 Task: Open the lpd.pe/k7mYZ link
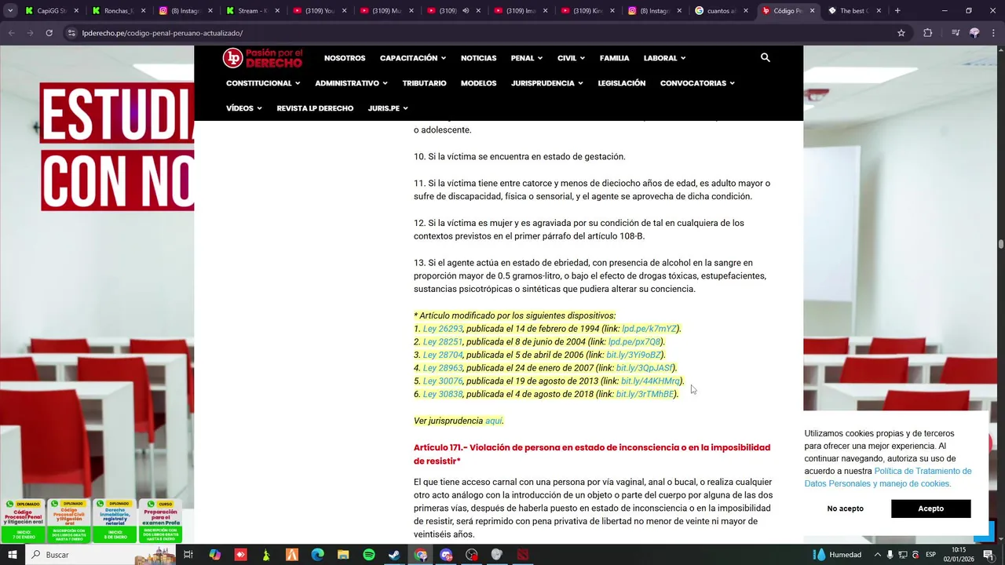(x=649, y=329)
